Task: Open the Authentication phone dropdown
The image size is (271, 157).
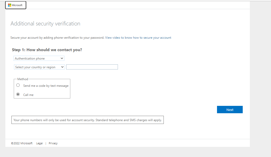Action: (x=39, y=59)
